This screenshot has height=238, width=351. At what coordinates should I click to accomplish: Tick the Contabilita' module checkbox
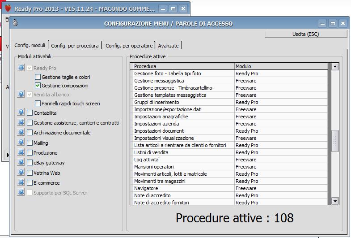pyautogui.click(x=30, y=113)
